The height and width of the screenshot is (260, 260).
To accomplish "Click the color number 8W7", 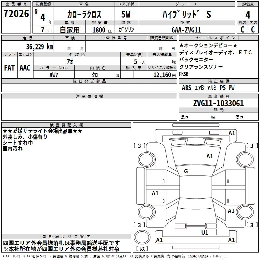I will click(54, 75).
